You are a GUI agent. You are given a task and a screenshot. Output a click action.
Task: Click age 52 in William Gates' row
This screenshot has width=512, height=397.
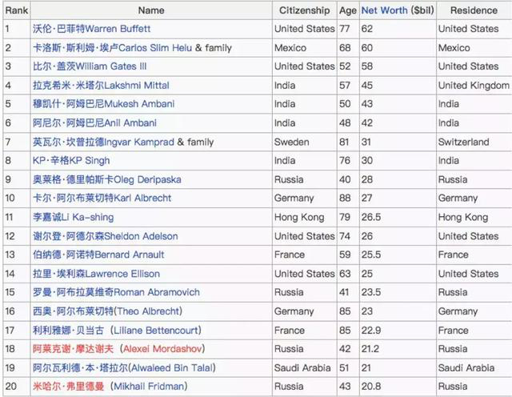pyautogui.click(x=345, y=66)
